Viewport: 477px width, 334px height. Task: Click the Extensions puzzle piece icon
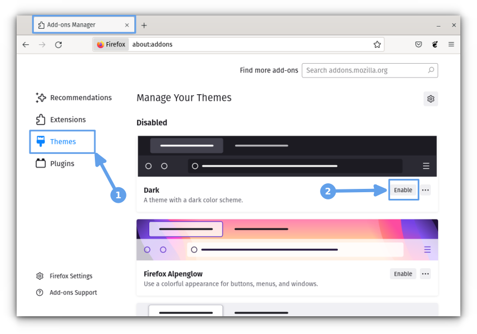coord(40,120)
